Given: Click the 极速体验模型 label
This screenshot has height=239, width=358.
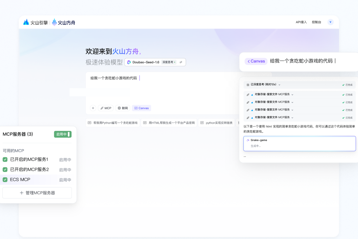Looking at the screenshot, I should click(x=104, y=62).
